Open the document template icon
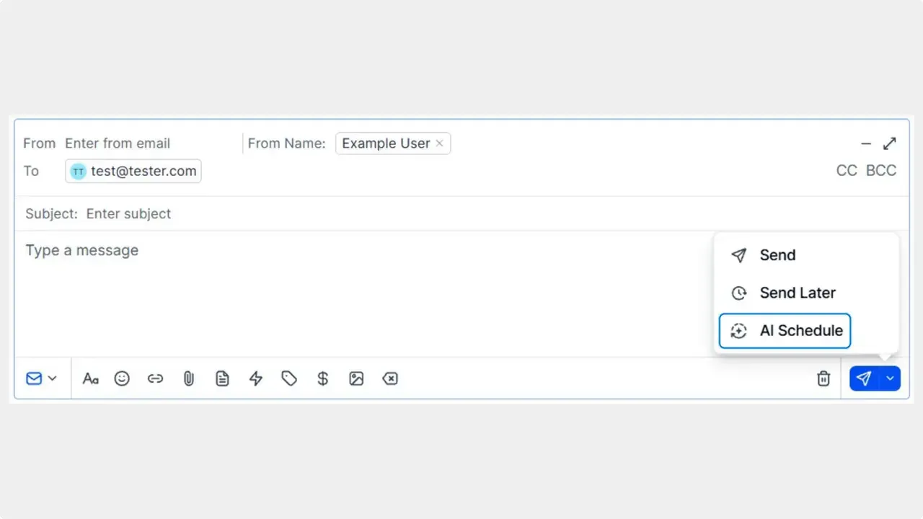The height and width of the screenshot is (519, 923). (222, 378)
